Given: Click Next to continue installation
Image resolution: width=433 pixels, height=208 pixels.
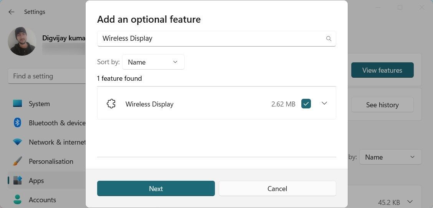Looking at the screenshot, I should pos(156,188).
